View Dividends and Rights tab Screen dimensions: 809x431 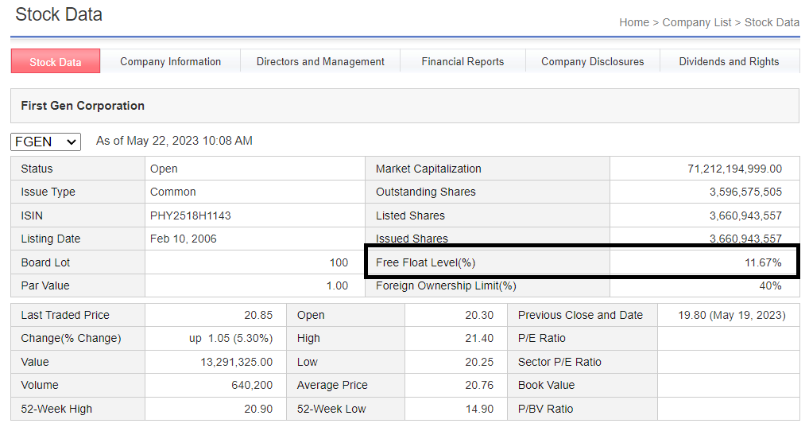click(729, 61)
